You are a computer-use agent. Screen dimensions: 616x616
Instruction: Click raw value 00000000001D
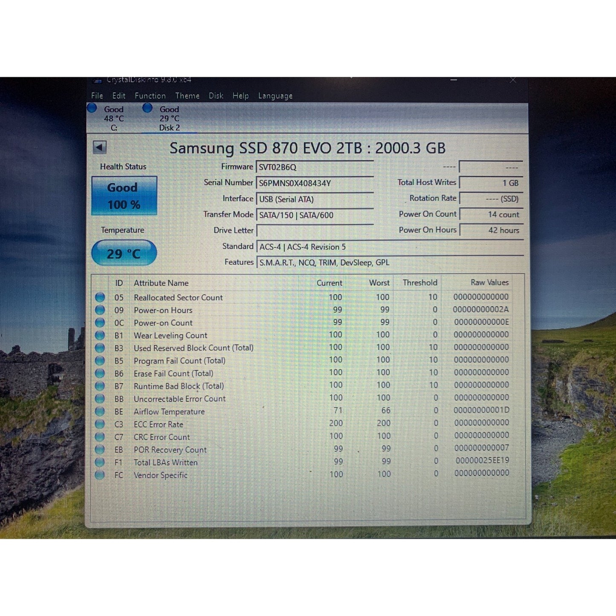(481, 410)
